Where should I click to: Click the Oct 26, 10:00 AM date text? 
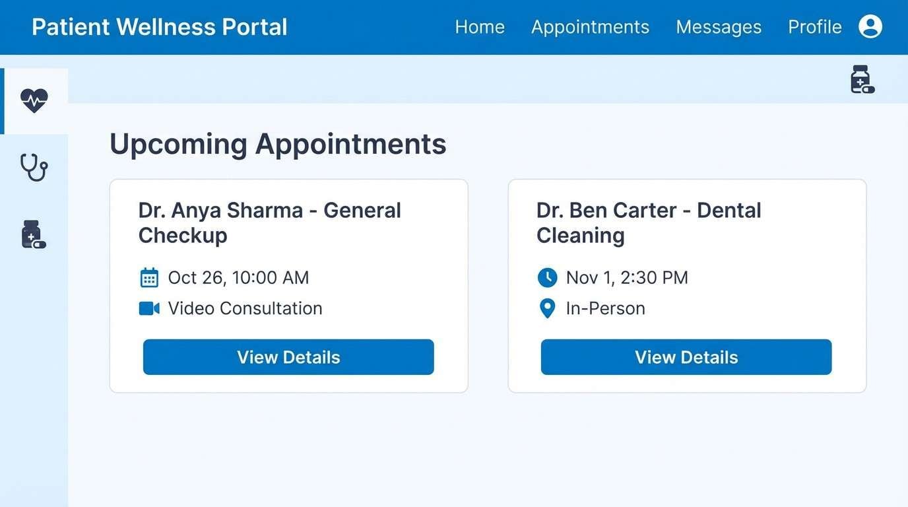point(238,277)
